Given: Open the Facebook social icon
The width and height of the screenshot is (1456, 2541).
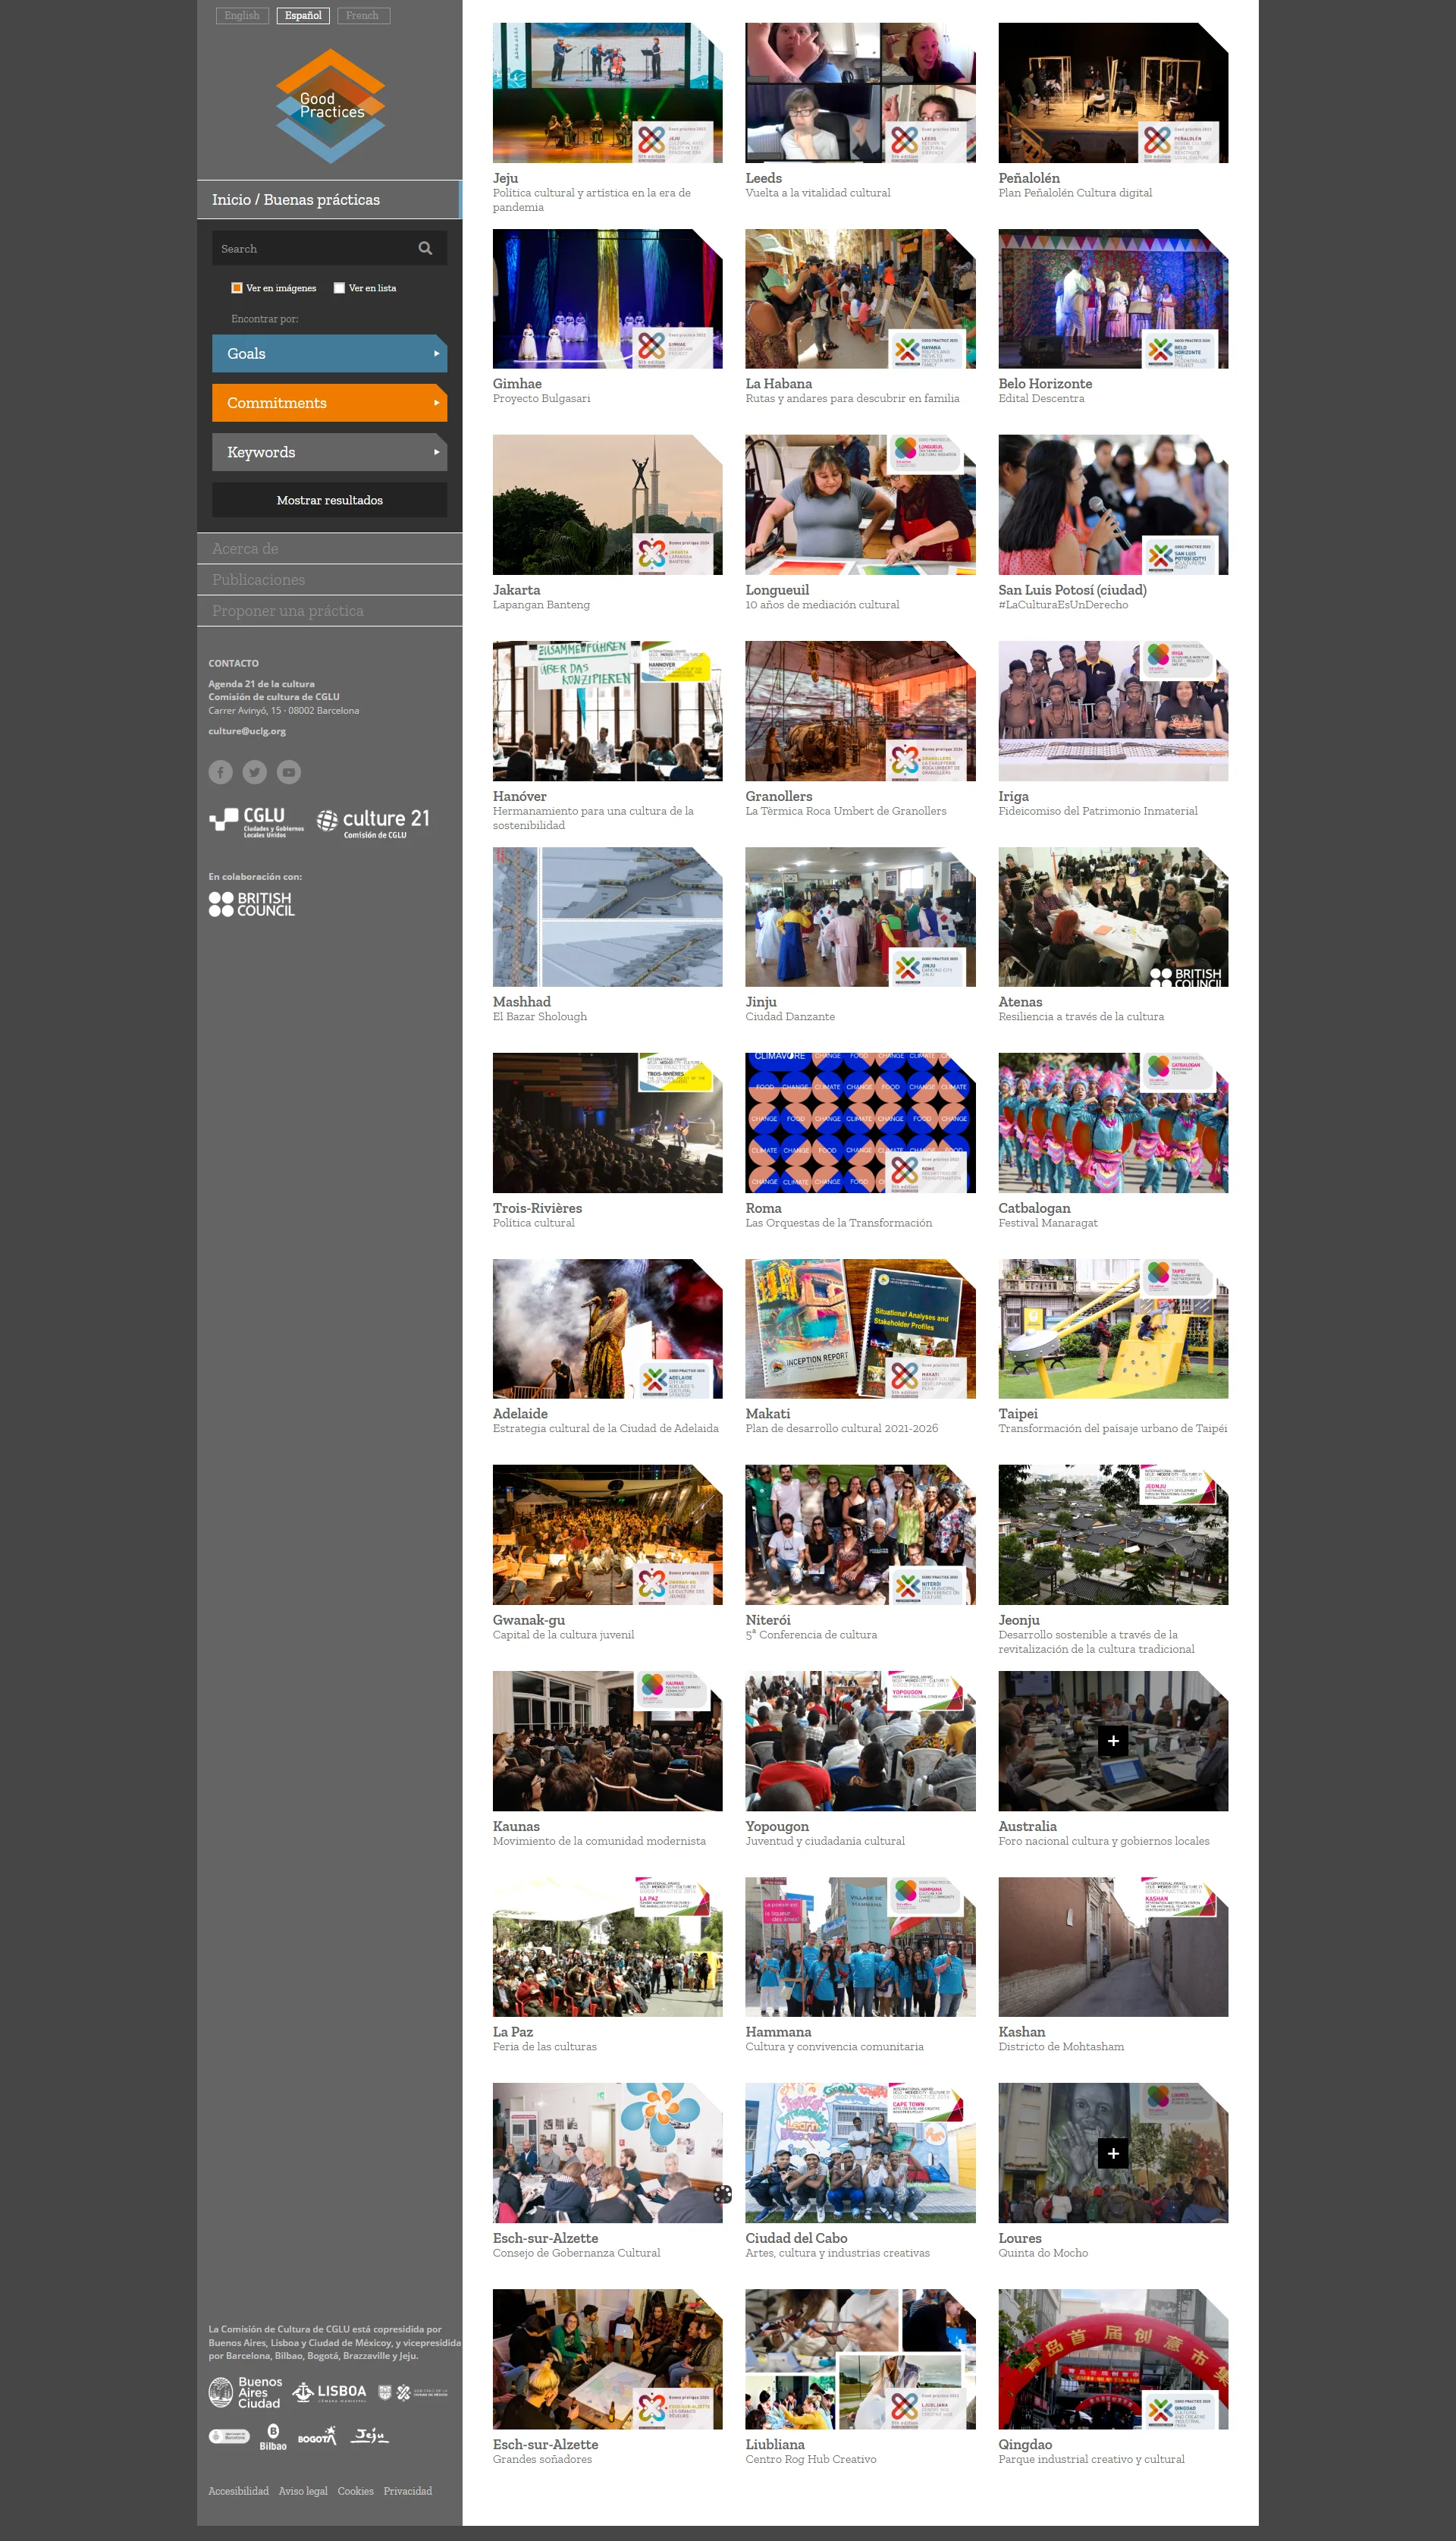Looking at the screenshot, I should (x=220, y=772).
